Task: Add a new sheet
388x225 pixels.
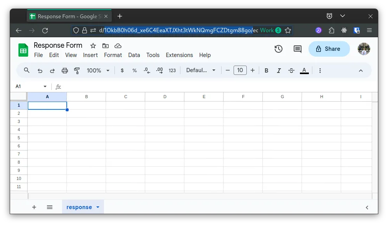Action: pyautogui.click(x=34, y=207)
